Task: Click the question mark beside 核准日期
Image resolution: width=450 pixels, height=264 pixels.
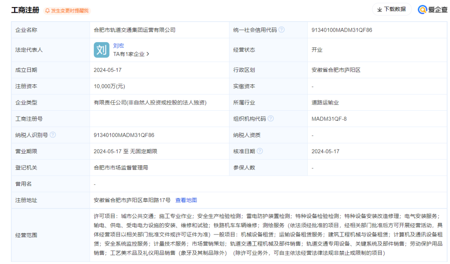Action: (x=259, y=151)
